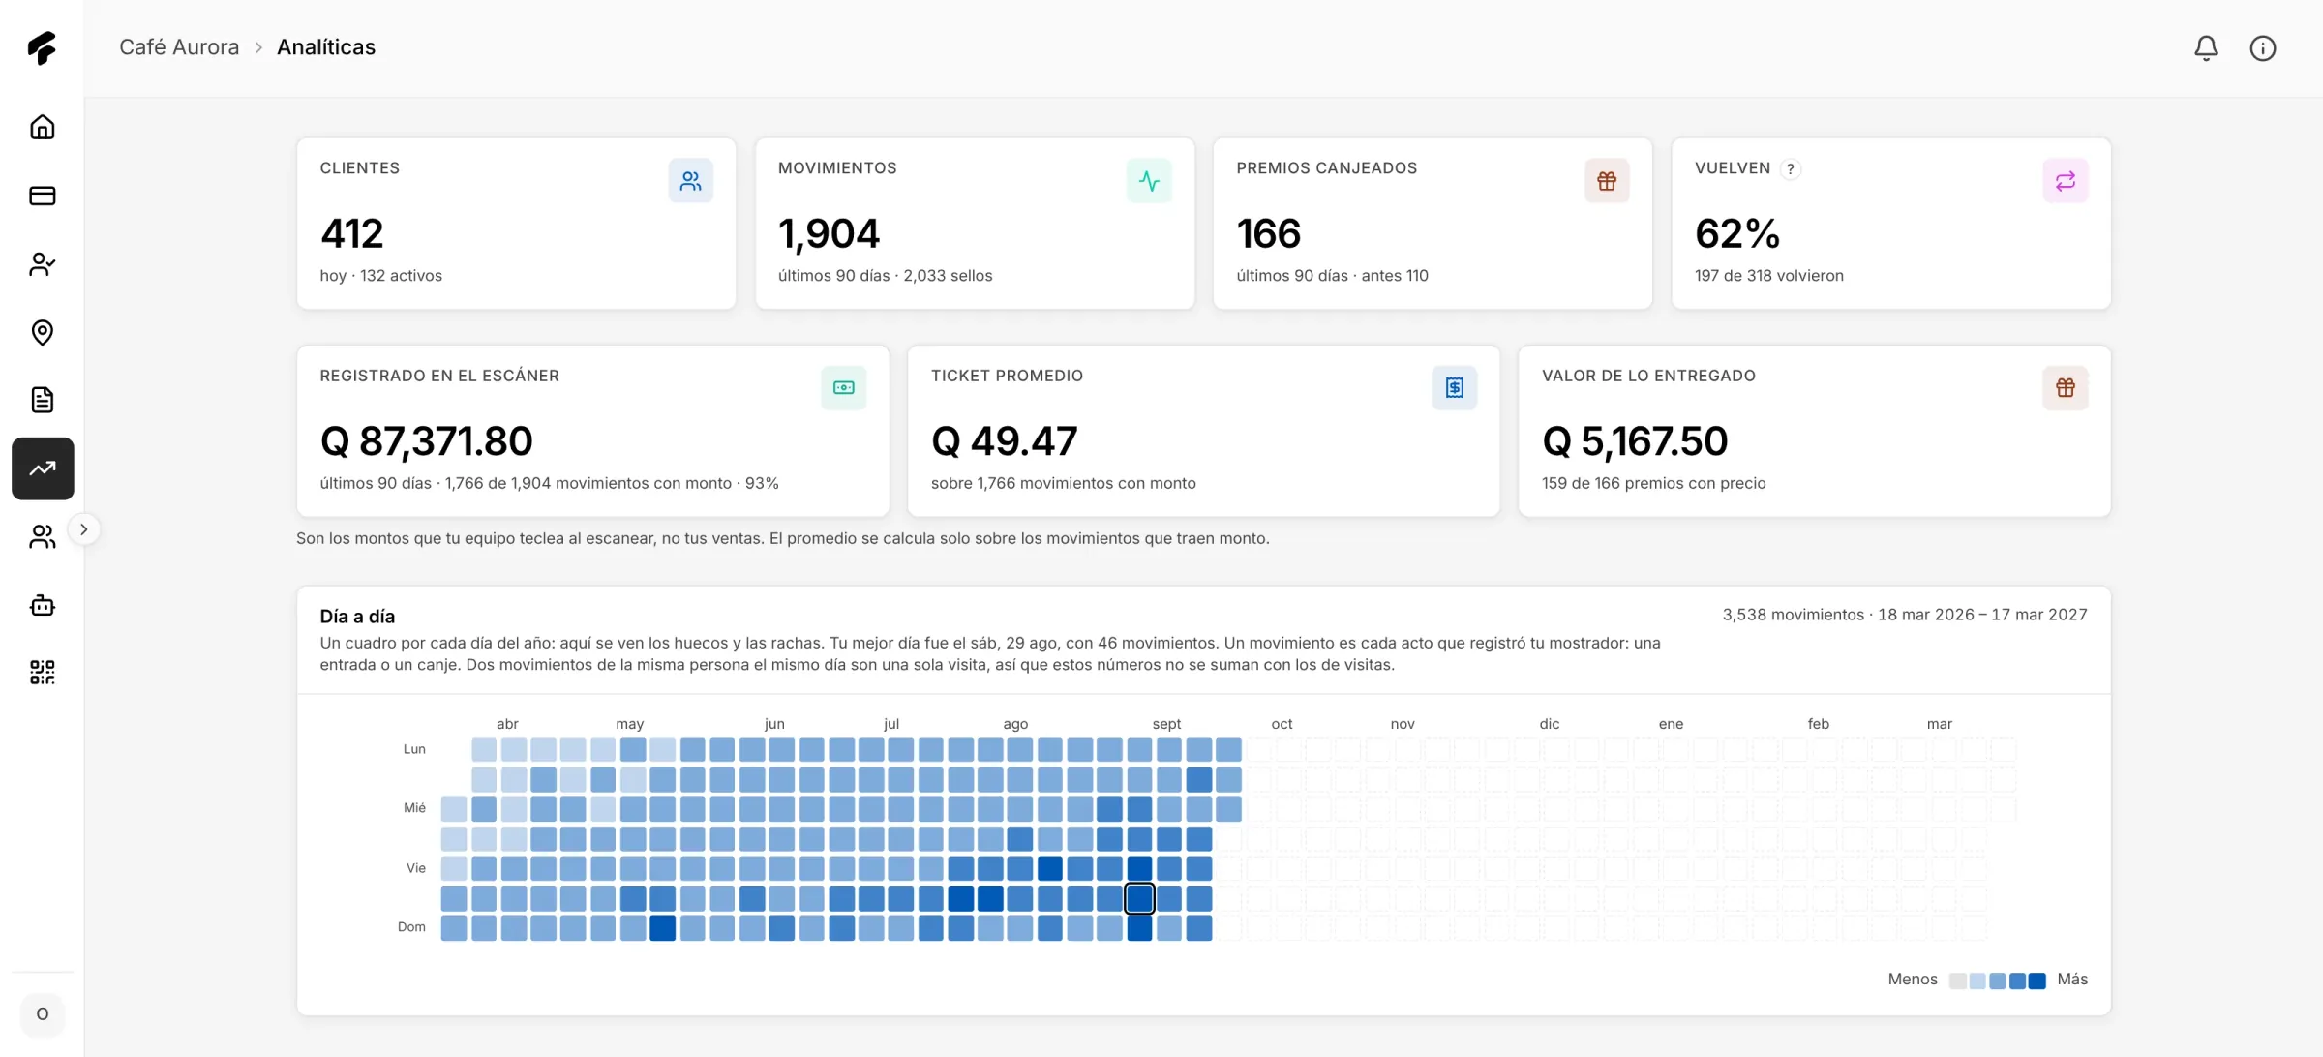Click the Valor de lo entregado gift icon

coord(2066,388)
